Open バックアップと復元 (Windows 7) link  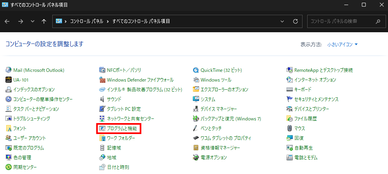coord(231,118)
